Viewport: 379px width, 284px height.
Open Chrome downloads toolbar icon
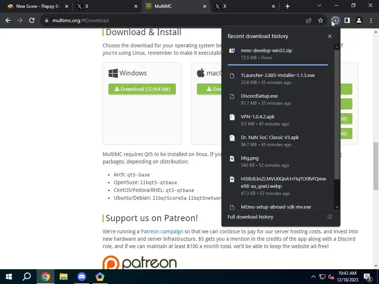[x=335, y=21]
